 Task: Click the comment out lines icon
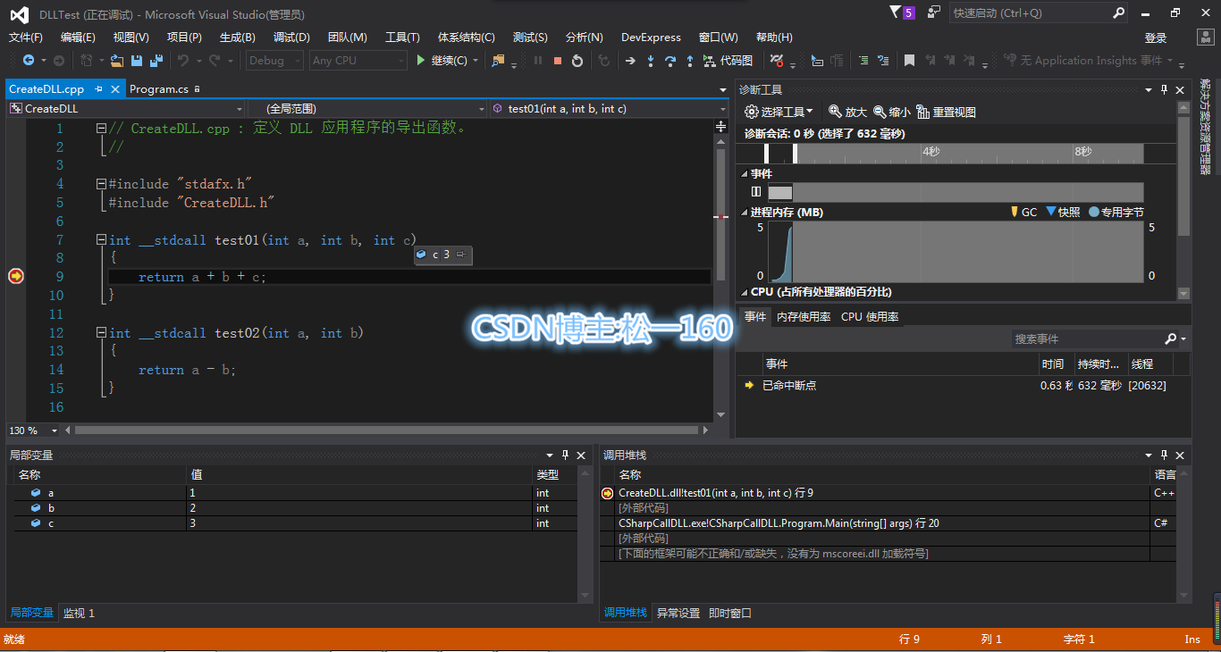pos(863,61)
